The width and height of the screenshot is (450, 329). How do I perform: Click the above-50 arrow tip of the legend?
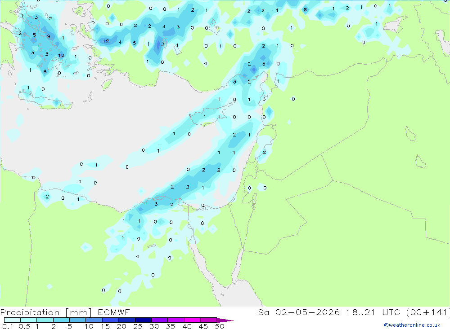pos(225,320)
